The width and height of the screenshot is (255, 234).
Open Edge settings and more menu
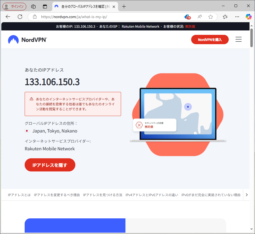(237, 17)
